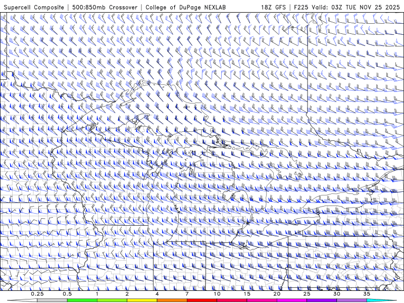Click the 'College of DuPage NEXLAB' text
The image size is (404, 303).
click(185, 7)
